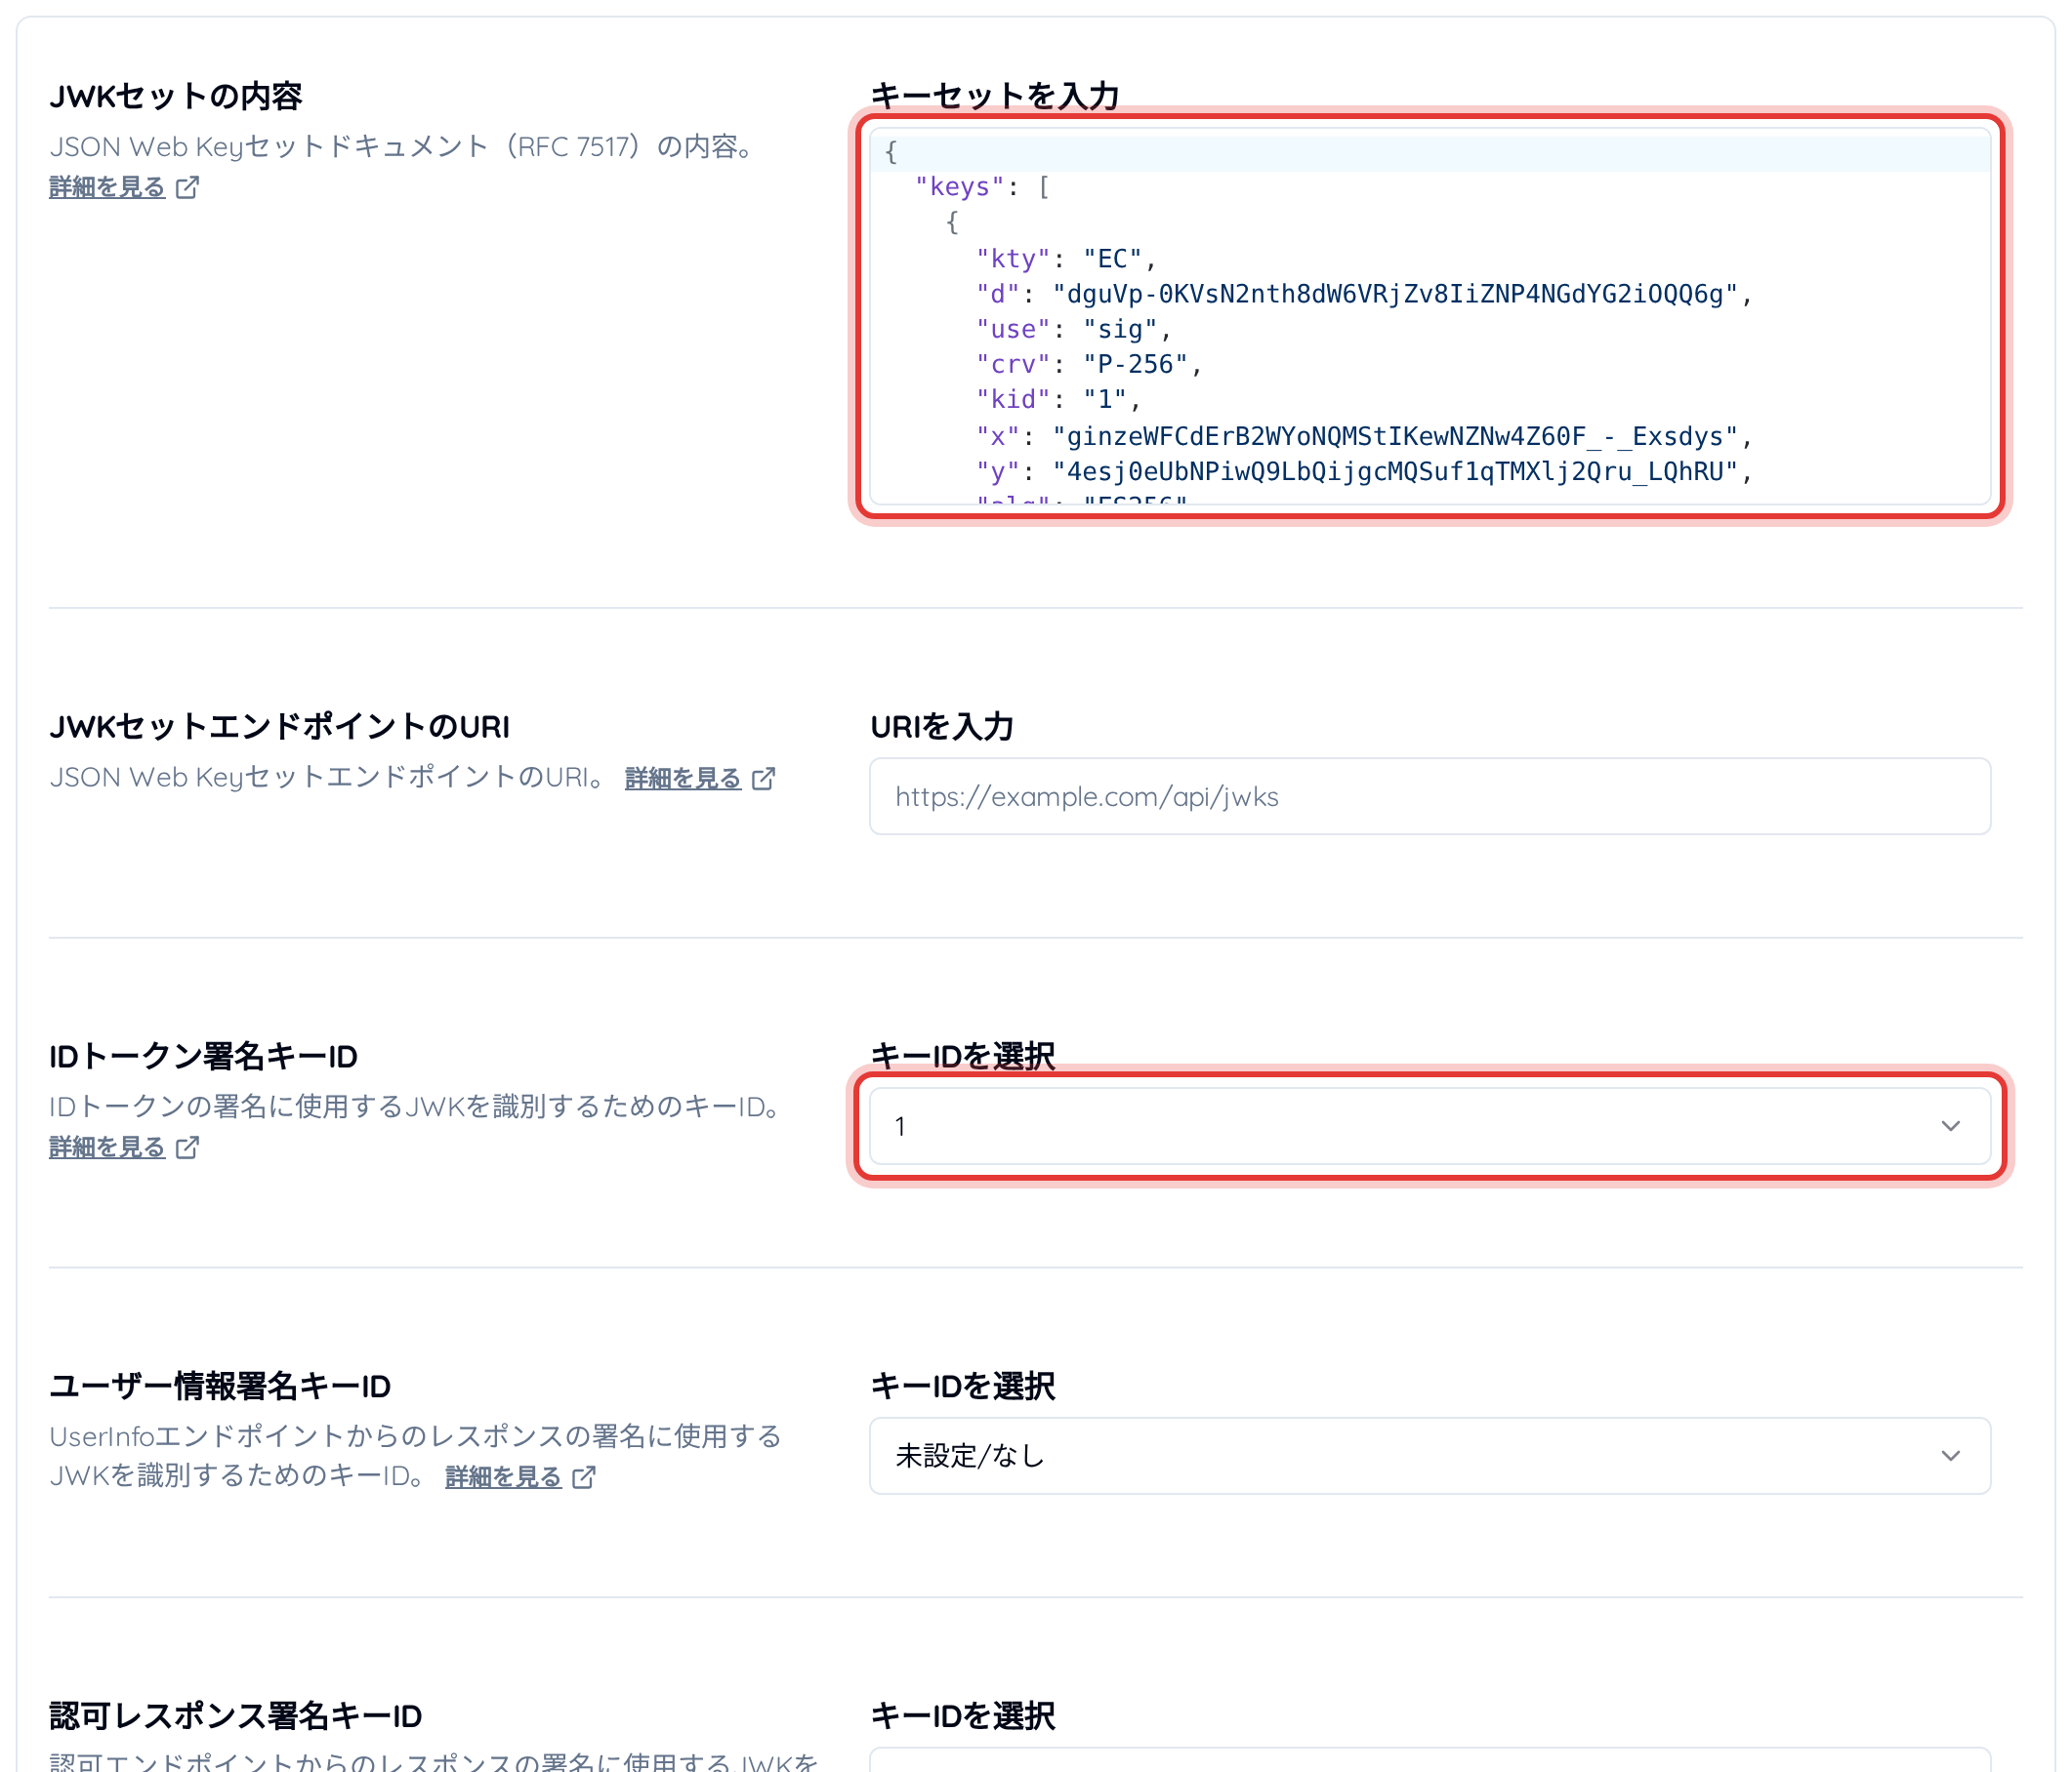Click the "kty": "EC" line in the editor
The height and width of the screenshot is (1772, 2072).
click(1066, 259)
